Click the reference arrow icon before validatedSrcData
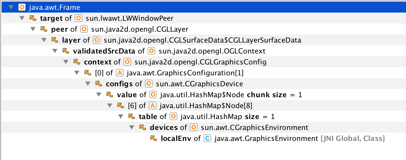The width and height of the screenshot is (406, 160). coord(66,51)
